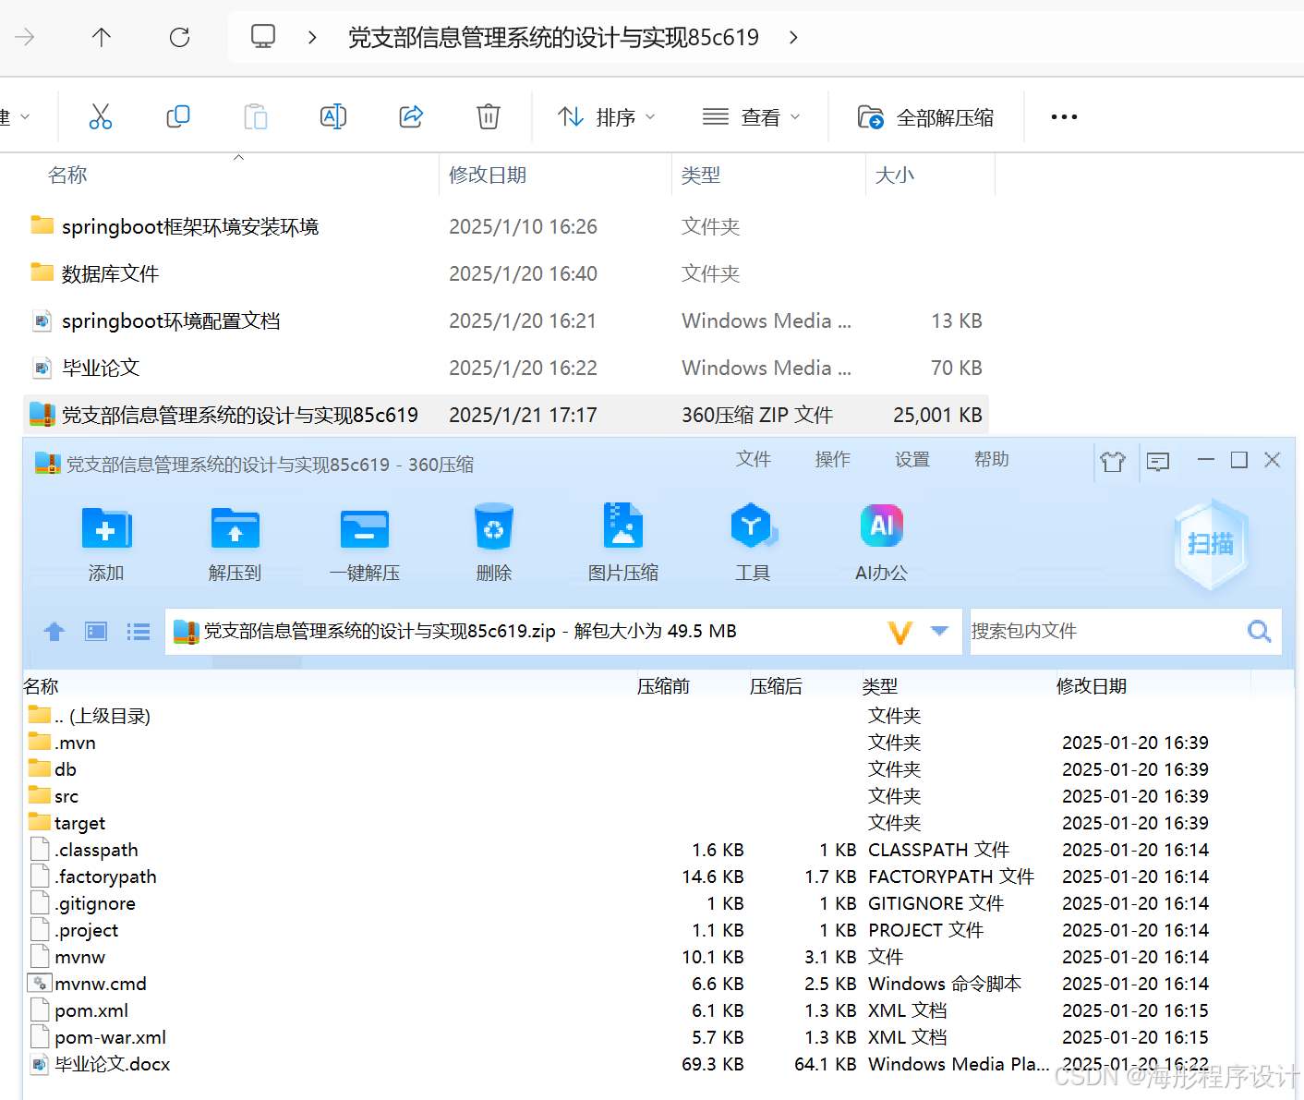1304x1100 pixels.
Task: Open the 文件 menu in 360压缩
Action: click(754, 459)
